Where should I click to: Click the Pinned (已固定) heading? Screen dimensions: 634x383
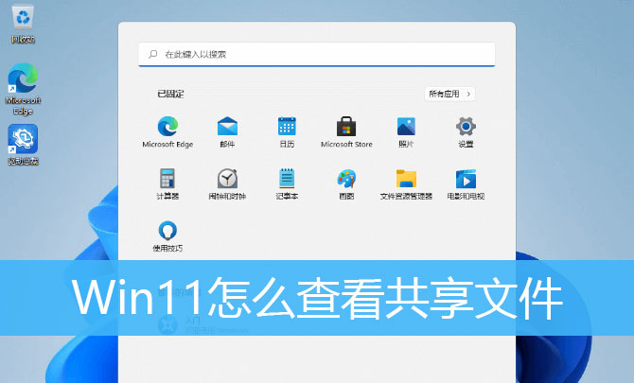[170, 94]
